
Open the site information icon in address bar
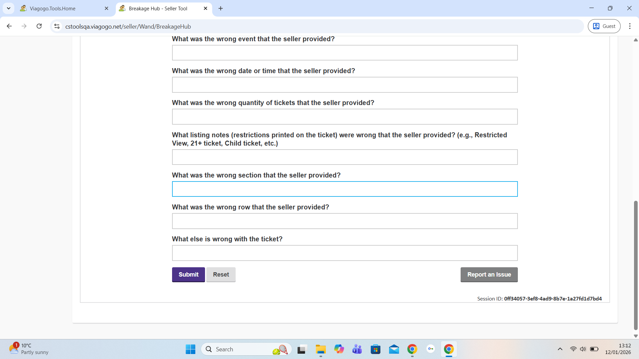point(57,26)
